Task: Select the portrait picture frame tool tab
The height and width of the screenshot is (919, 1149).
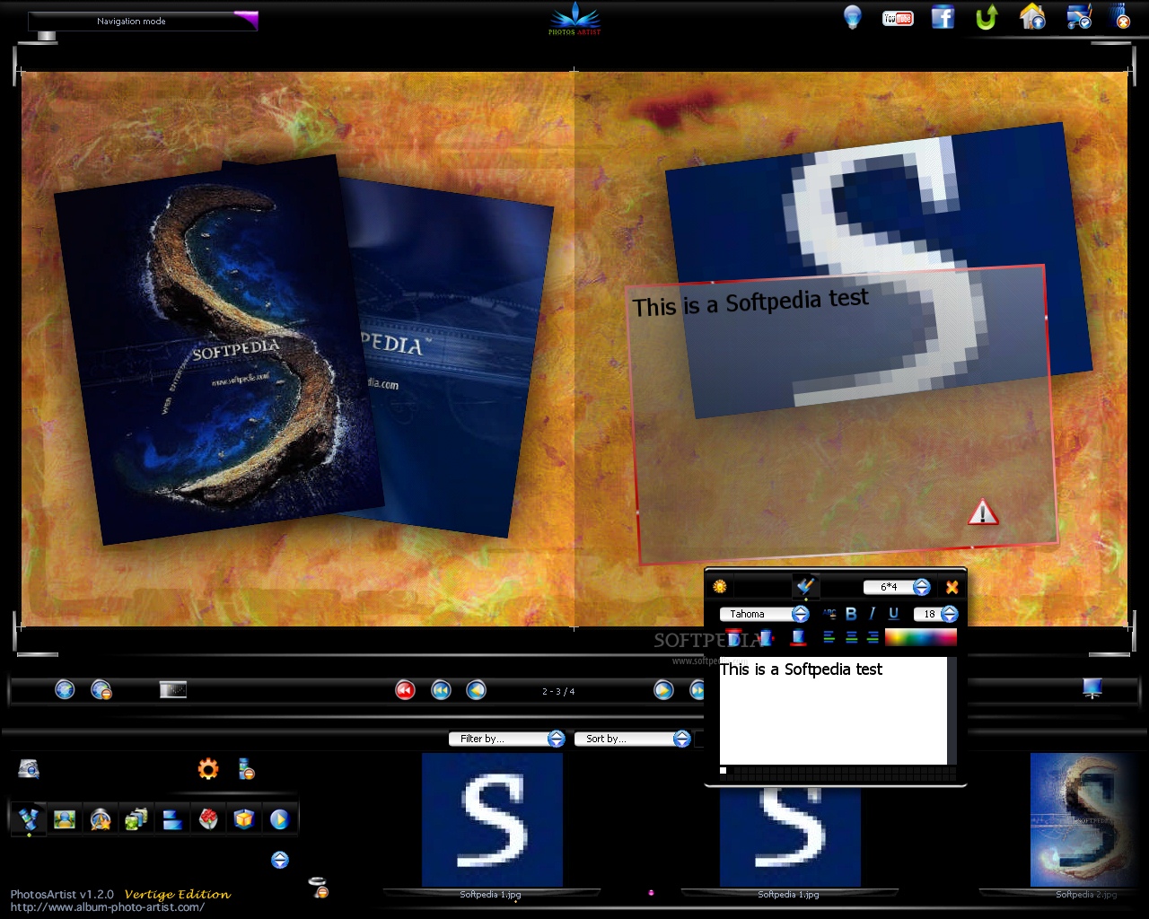Action: pos(65,818)
